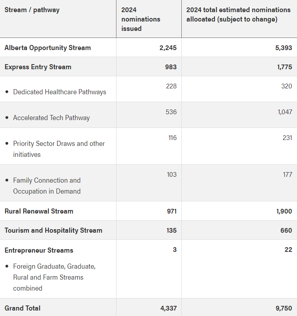This screenshot has height=316, width=297.
Task: Click Foreign Graduate, Graduate, Rural and Farm item
Action: click(x=54, y=277)
